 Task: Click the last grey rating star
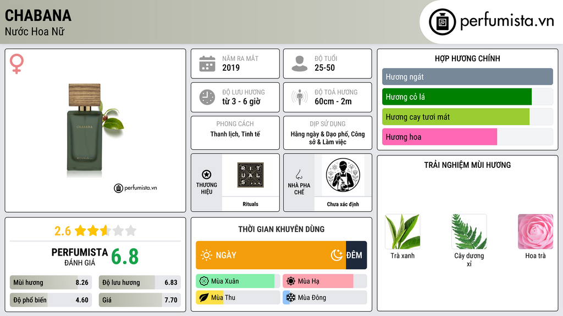[131, 230]
